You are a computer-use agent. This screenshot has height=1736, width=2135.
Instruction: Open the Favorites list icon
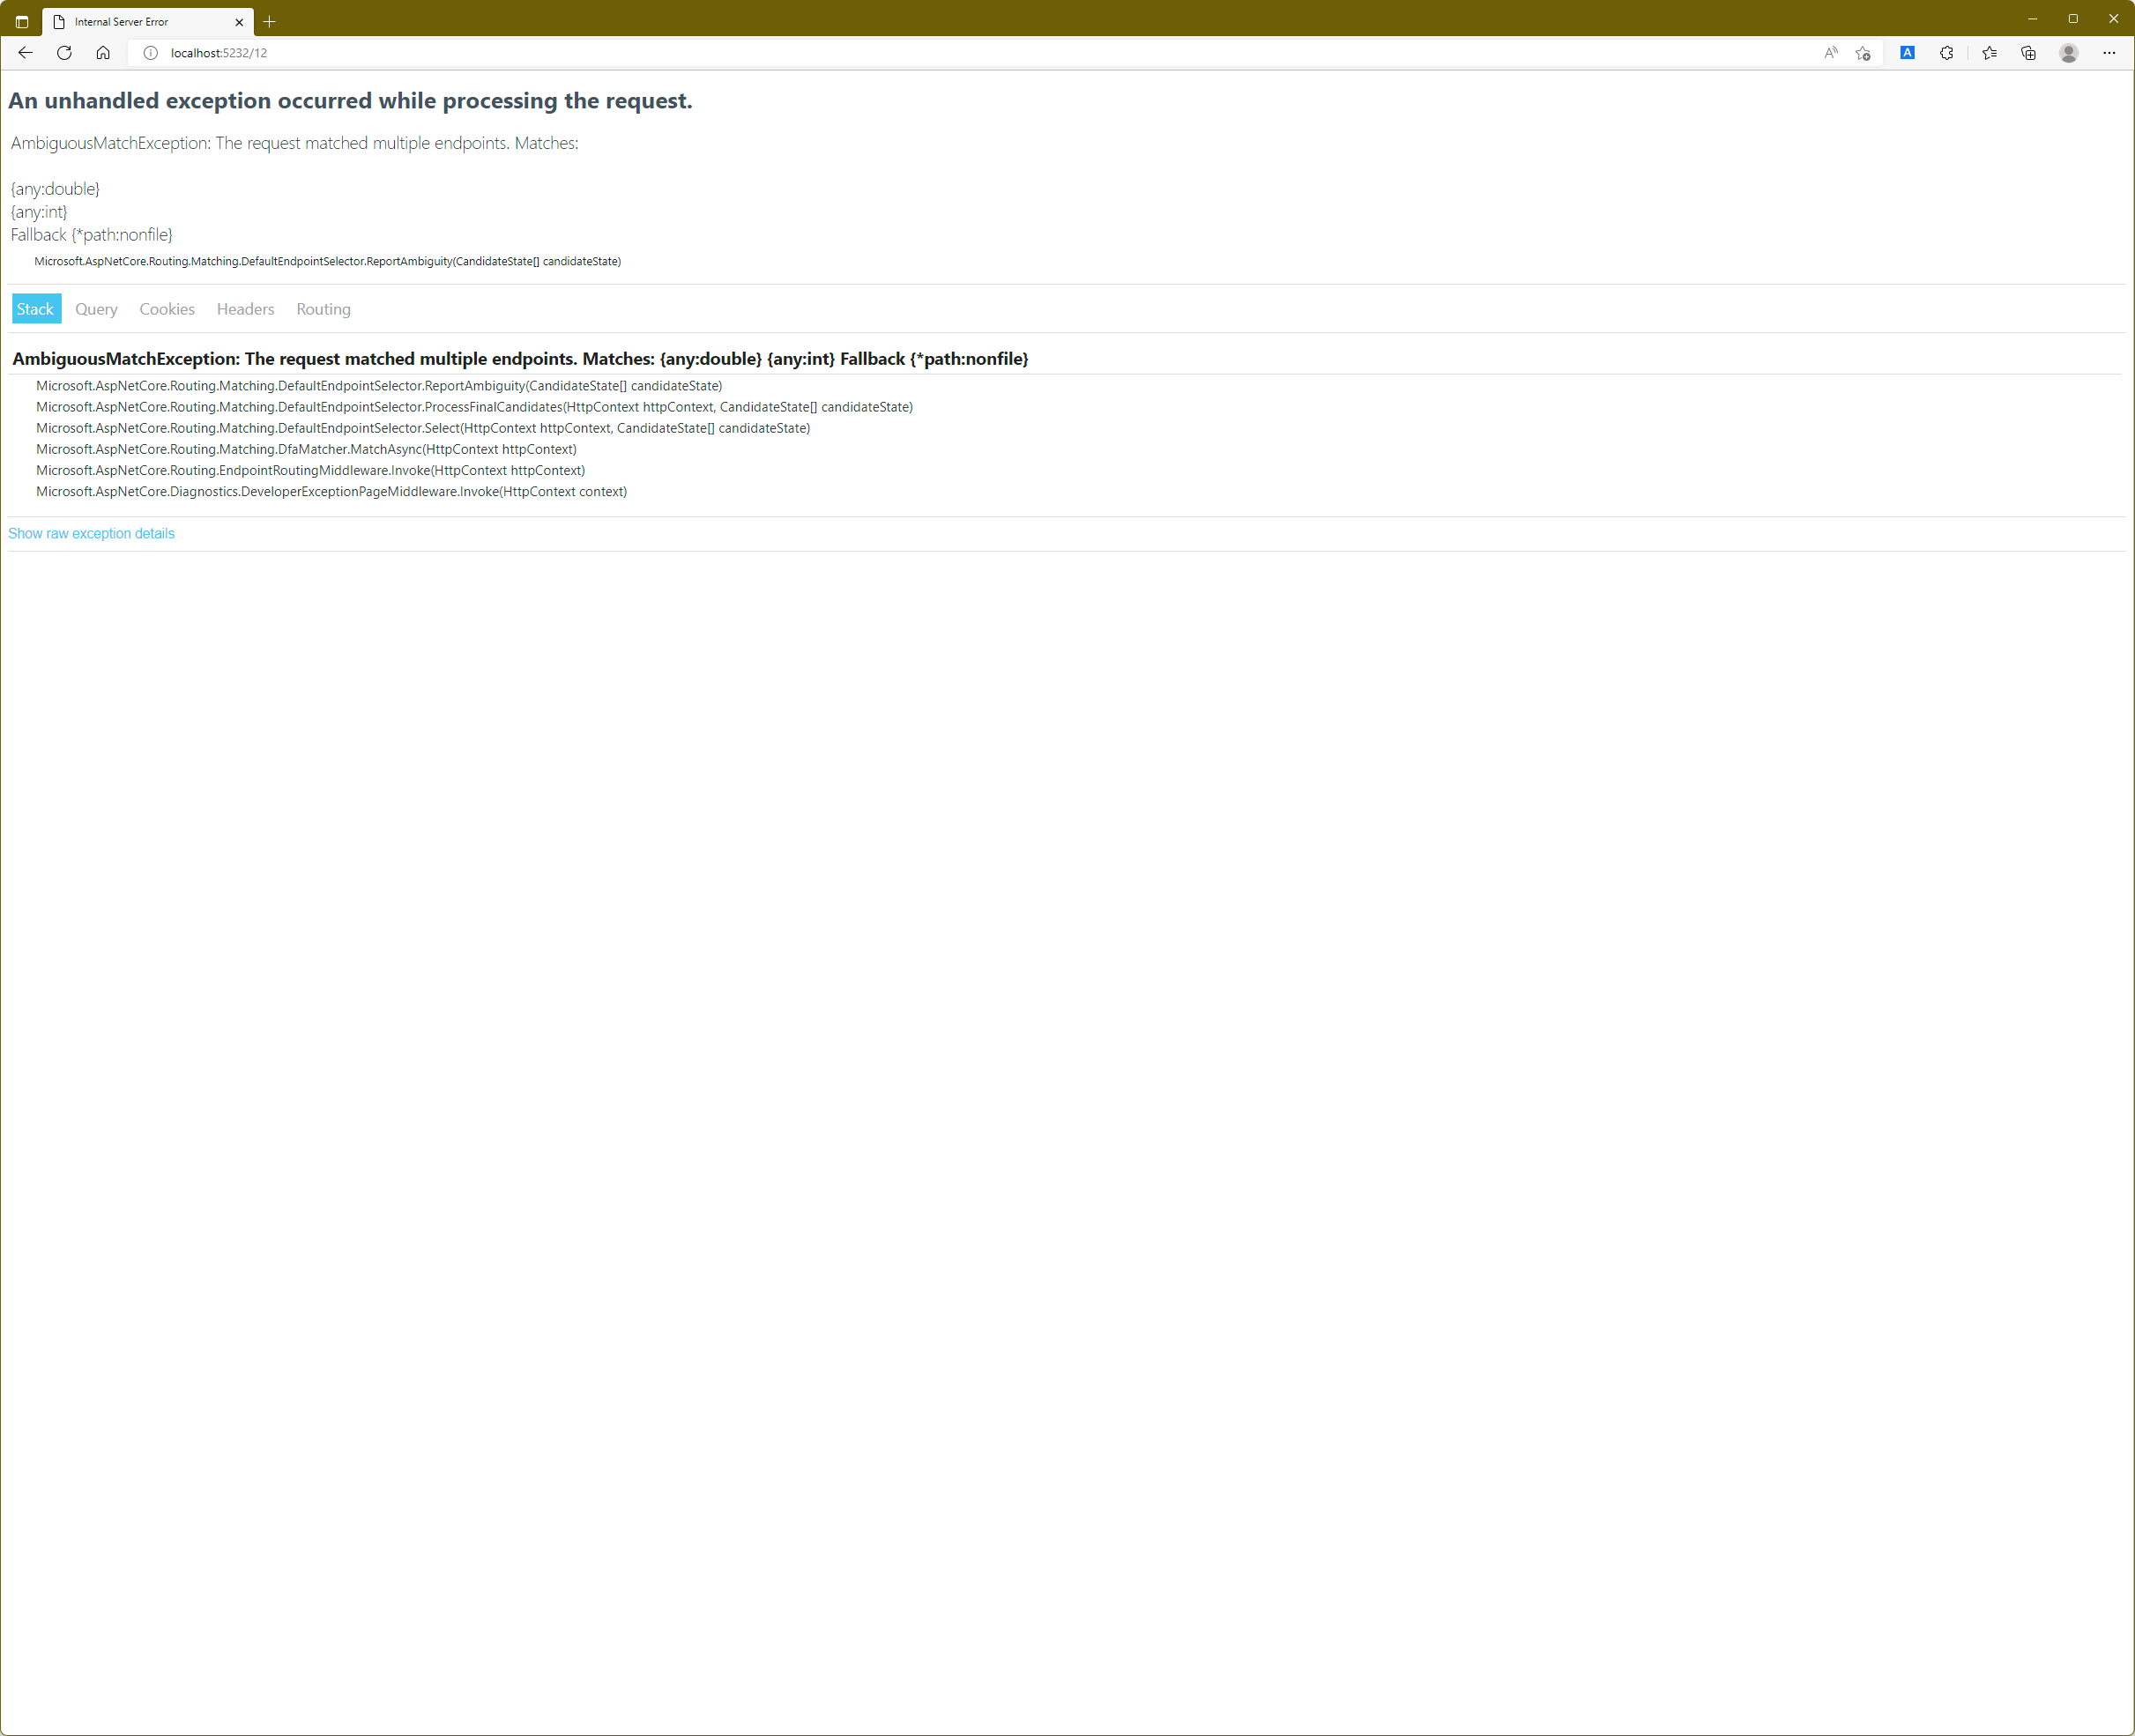tap(1989, 53)
